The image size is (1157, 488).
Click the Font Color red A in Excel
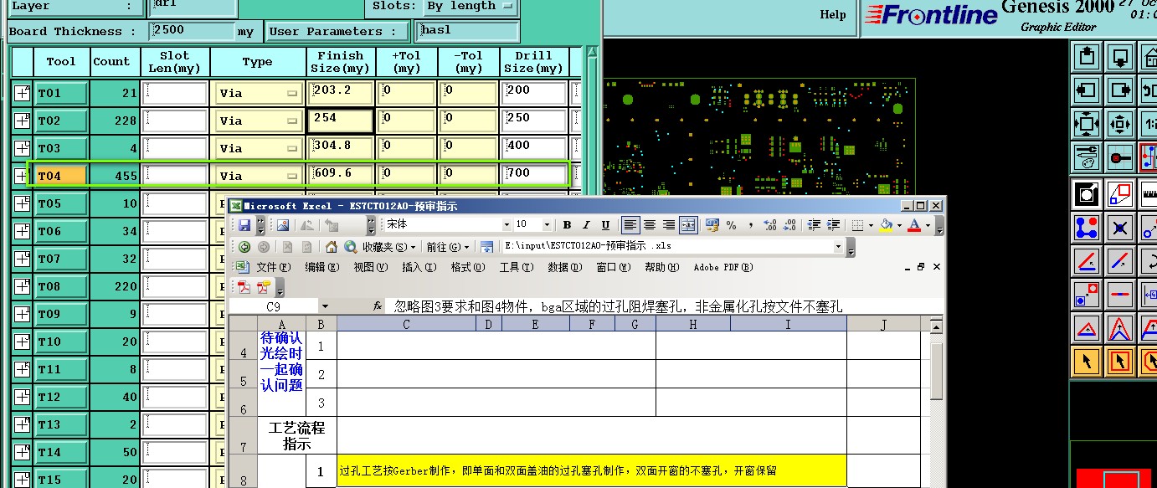pyautogui.click(x=914, y=225)
